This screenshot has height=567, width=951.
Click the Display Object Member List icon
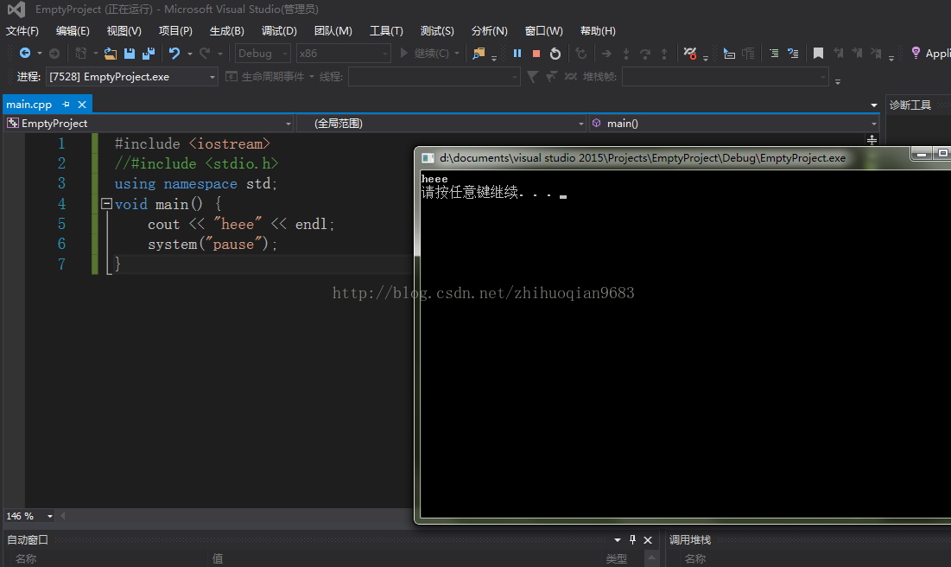click(729, 54)
